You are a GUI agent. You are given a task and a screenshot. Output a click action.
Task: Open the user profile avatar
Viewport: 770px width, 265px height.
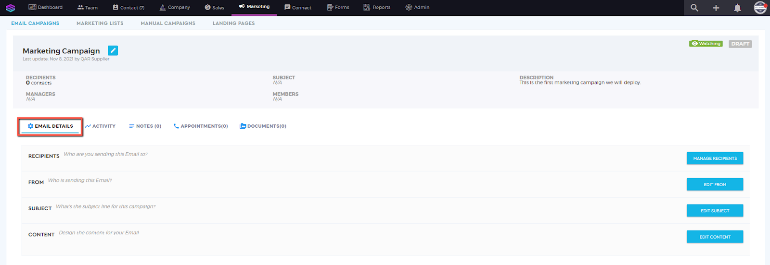(760, 8)
